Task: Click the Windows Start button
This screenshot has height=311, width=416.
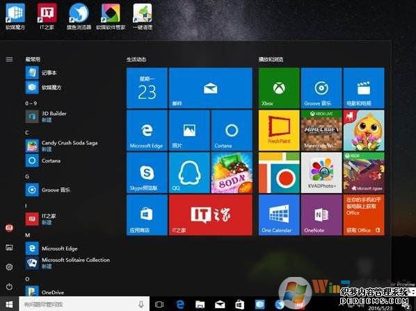Action: coord(9,304)
